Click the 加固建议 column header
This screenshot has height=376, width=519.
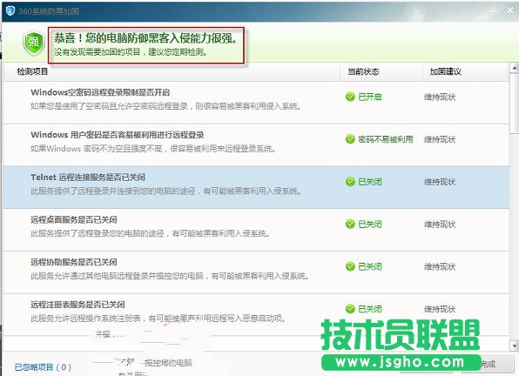pos(446,71)
